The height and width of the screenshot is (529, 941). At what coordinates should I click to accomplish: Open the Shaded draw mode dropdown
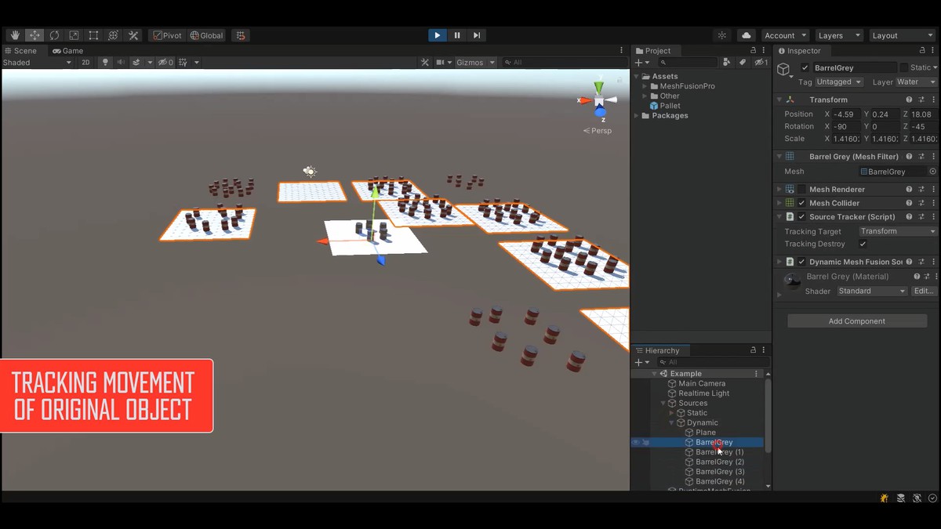[37, 62]
